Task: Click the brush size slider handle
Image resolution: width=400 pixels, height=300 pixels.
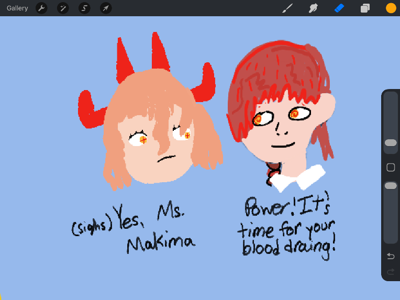Action: pos(391,142)
